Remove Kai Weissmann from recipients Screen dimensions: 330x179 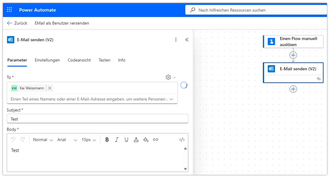(x=50, y=88)
